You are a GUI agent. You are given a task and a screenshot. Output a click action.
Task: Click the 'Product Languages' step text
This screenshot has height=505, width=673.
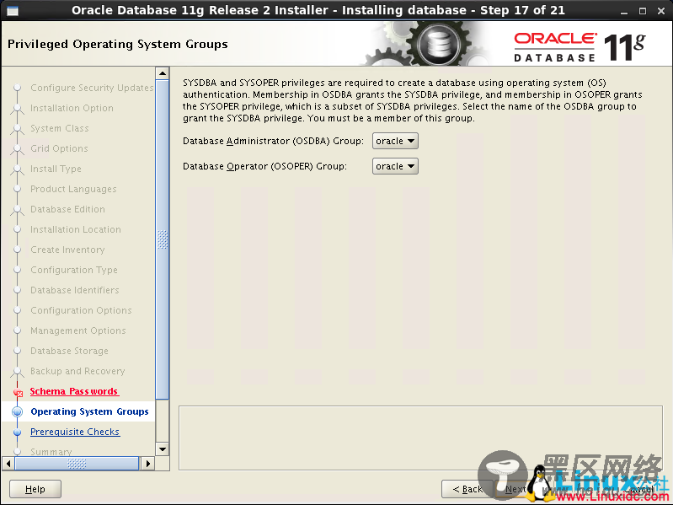(x=73, y=189)
